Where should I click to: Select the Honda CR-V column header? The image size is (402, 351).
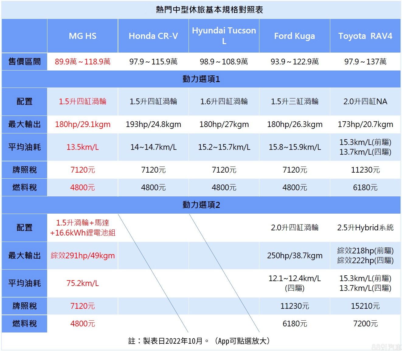[x=153, y=36]
